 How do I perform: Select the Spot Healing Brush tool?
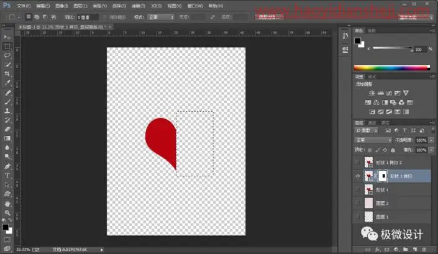[7, 93]
